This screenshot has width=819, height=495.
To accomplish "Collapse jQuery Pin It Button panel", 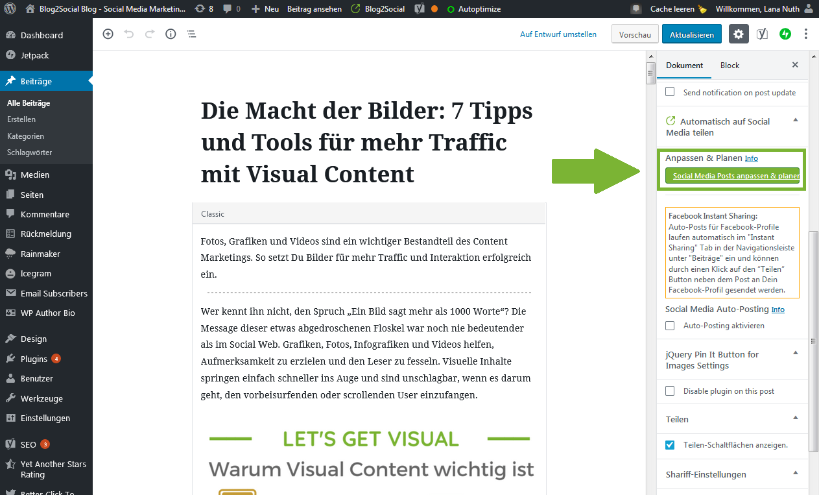I will 796,354.
